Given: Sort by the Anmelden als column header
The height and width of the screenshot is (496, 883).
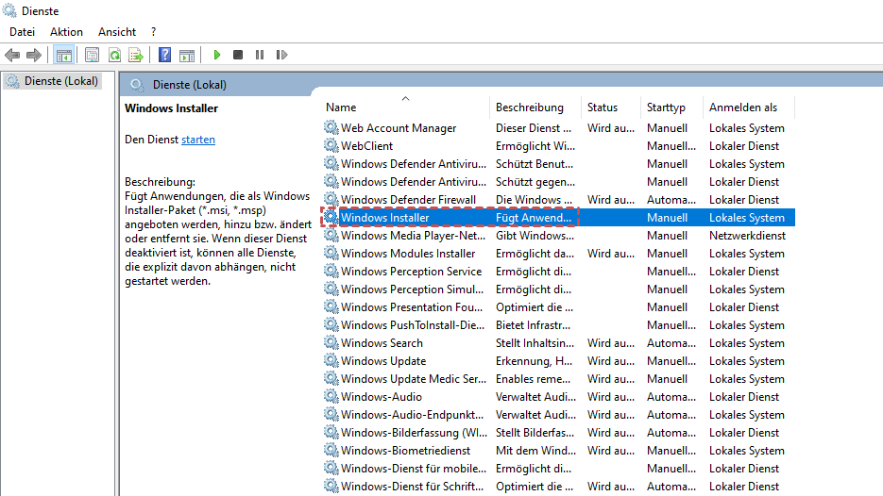Looking at the screenshot, I should (x=743, y=107).
